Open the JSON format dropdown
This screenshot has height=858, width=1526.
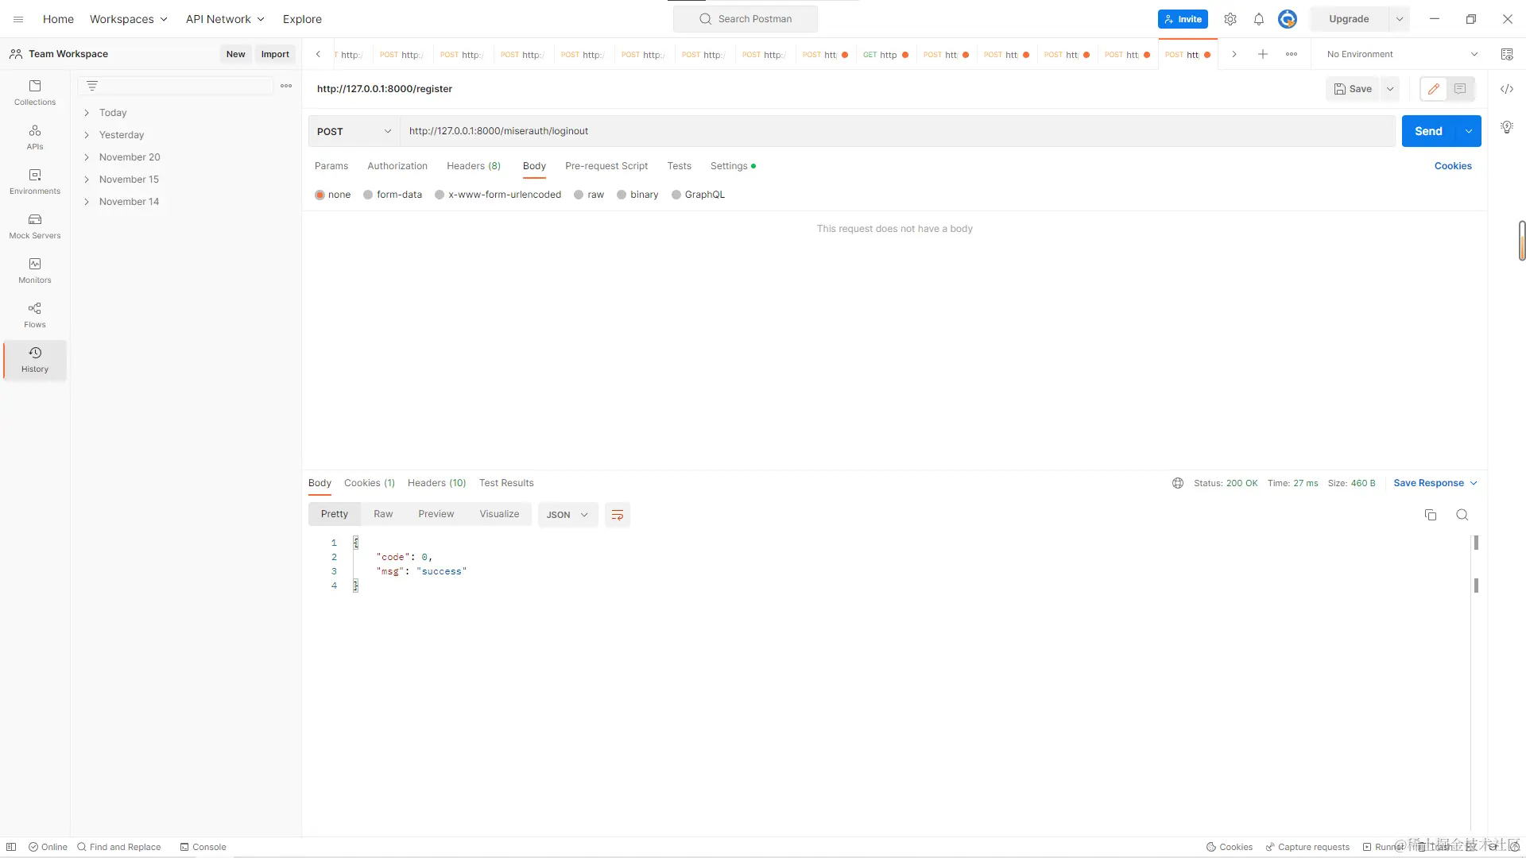tap(567, 515)
